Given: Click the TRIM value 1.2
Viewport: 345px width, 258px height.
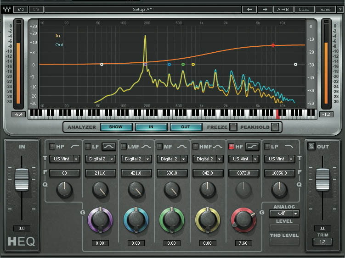Looking at the screenshot, I should 322,242.
